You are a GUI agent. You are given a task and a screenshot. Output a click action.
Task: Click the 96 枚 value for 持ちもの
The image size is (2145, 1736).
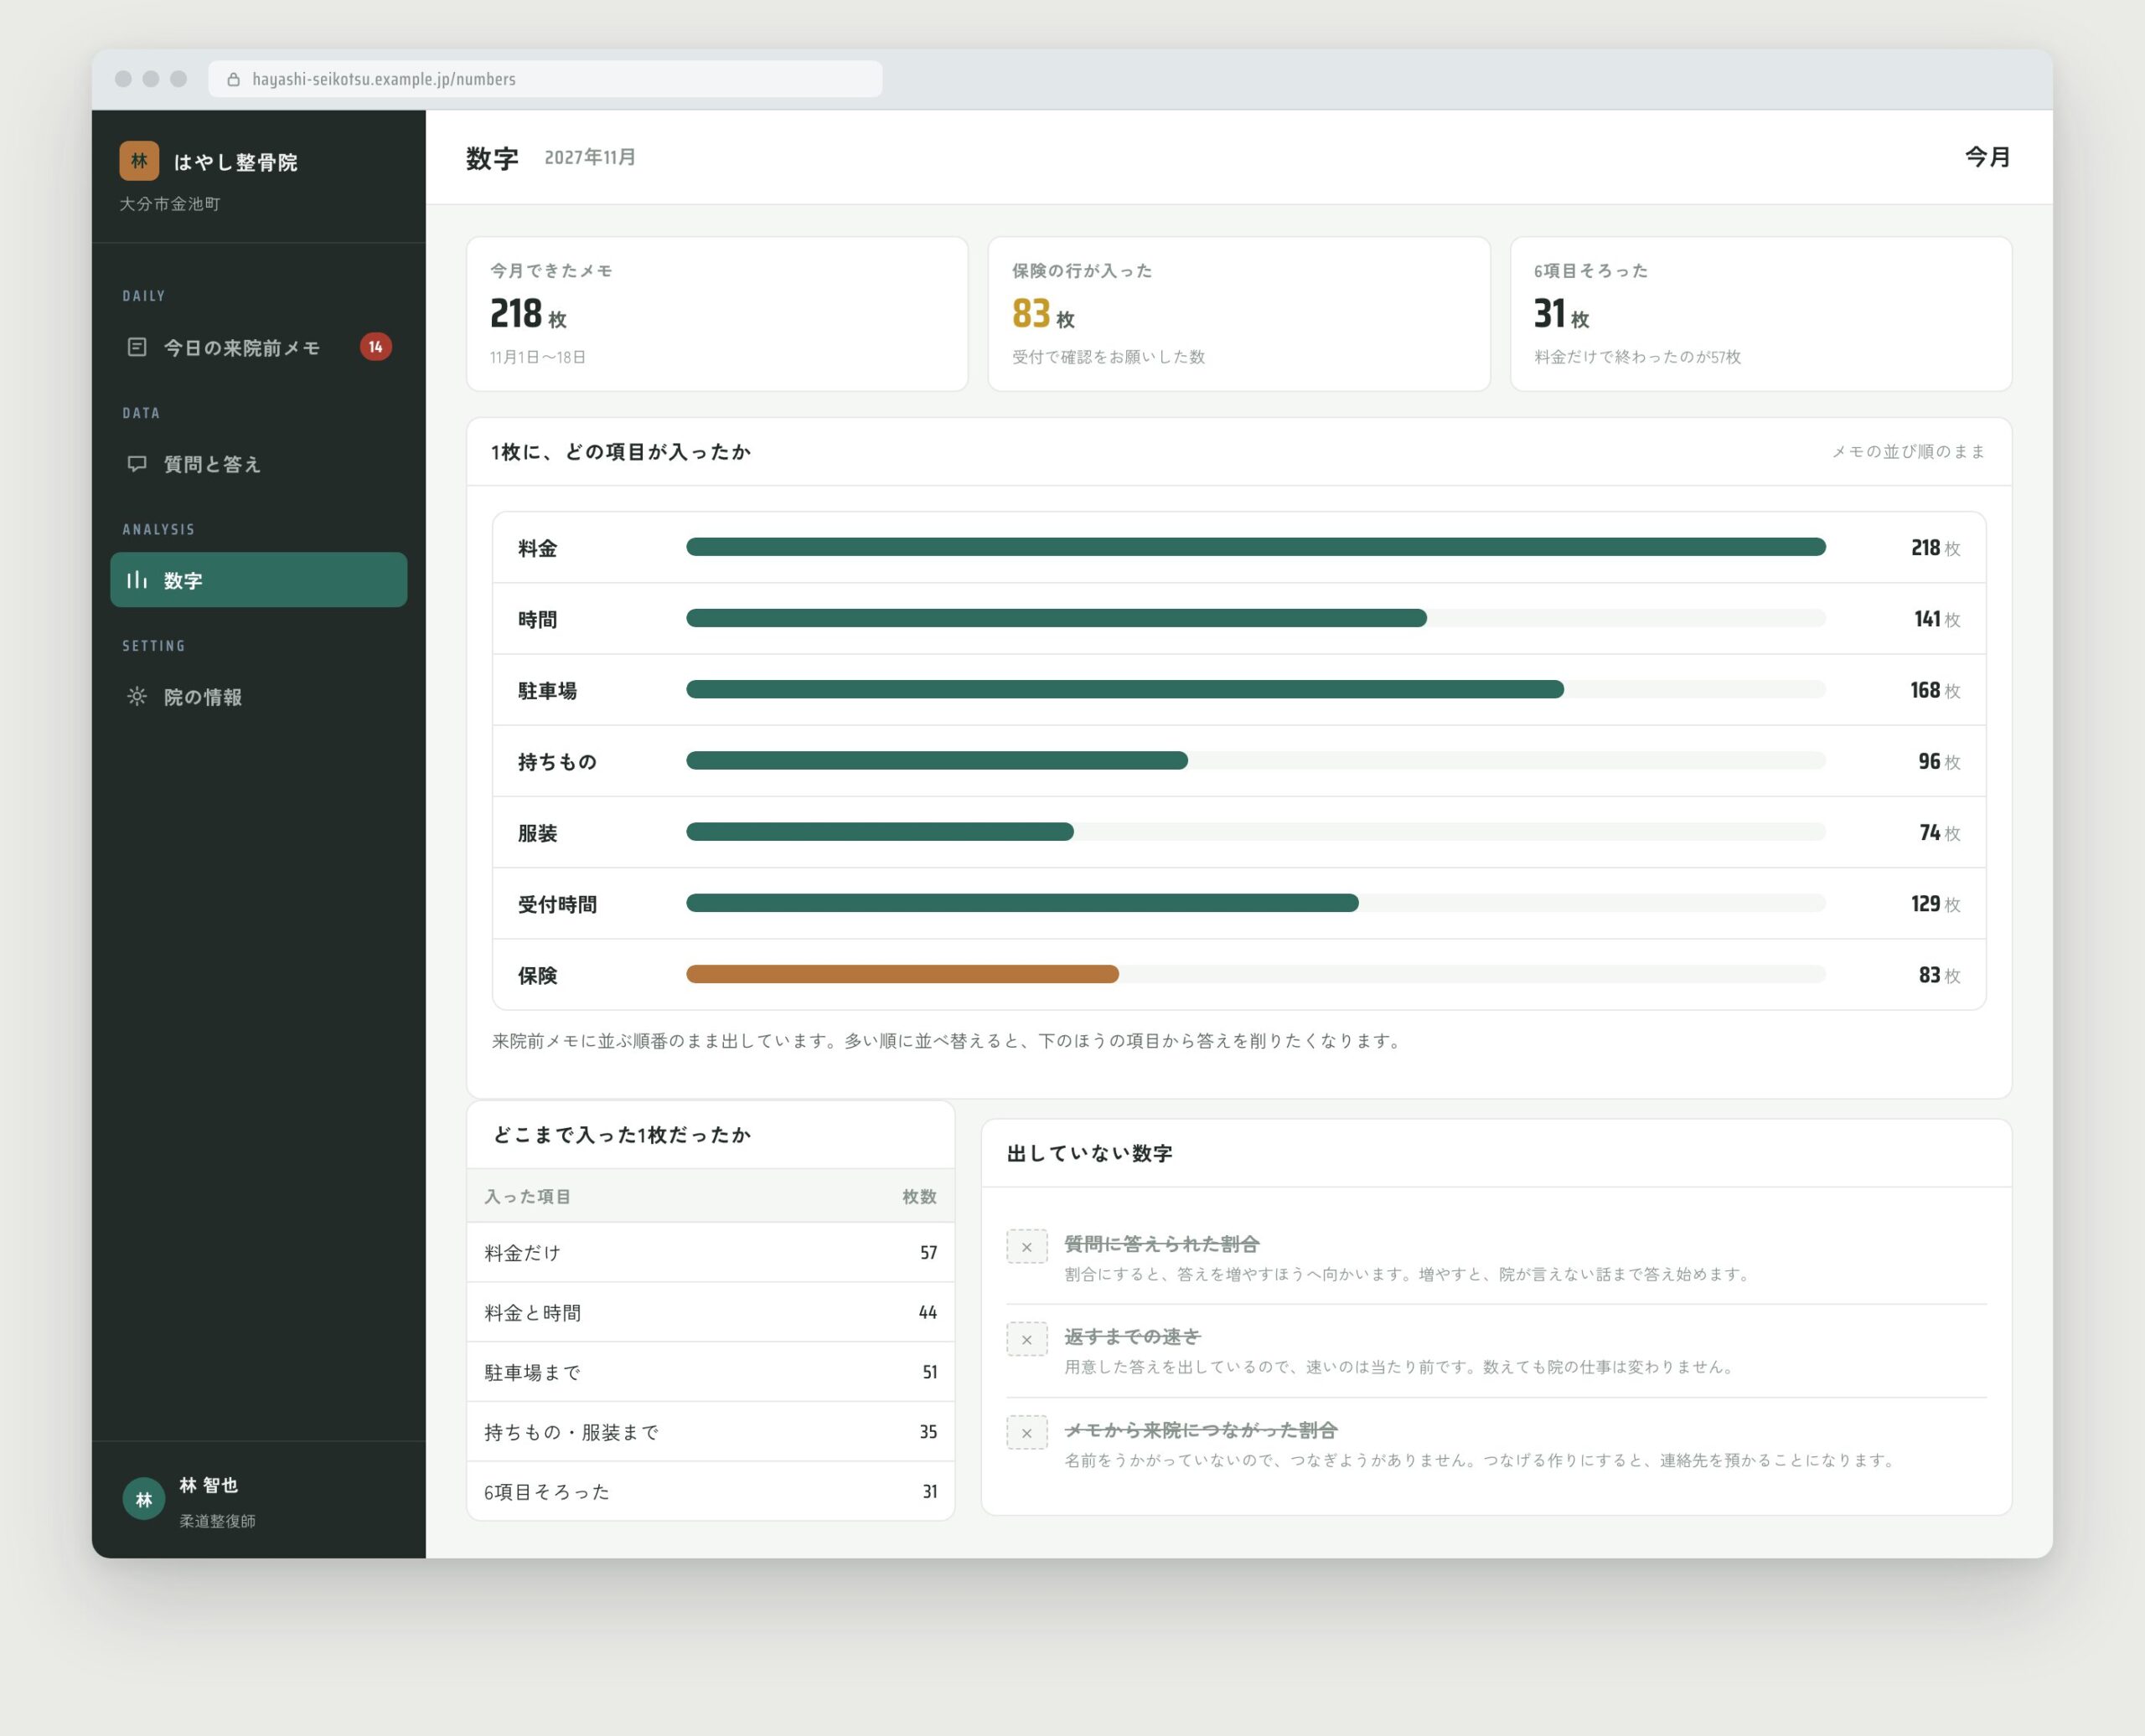pyautogui.click(x=1939, y=762)
